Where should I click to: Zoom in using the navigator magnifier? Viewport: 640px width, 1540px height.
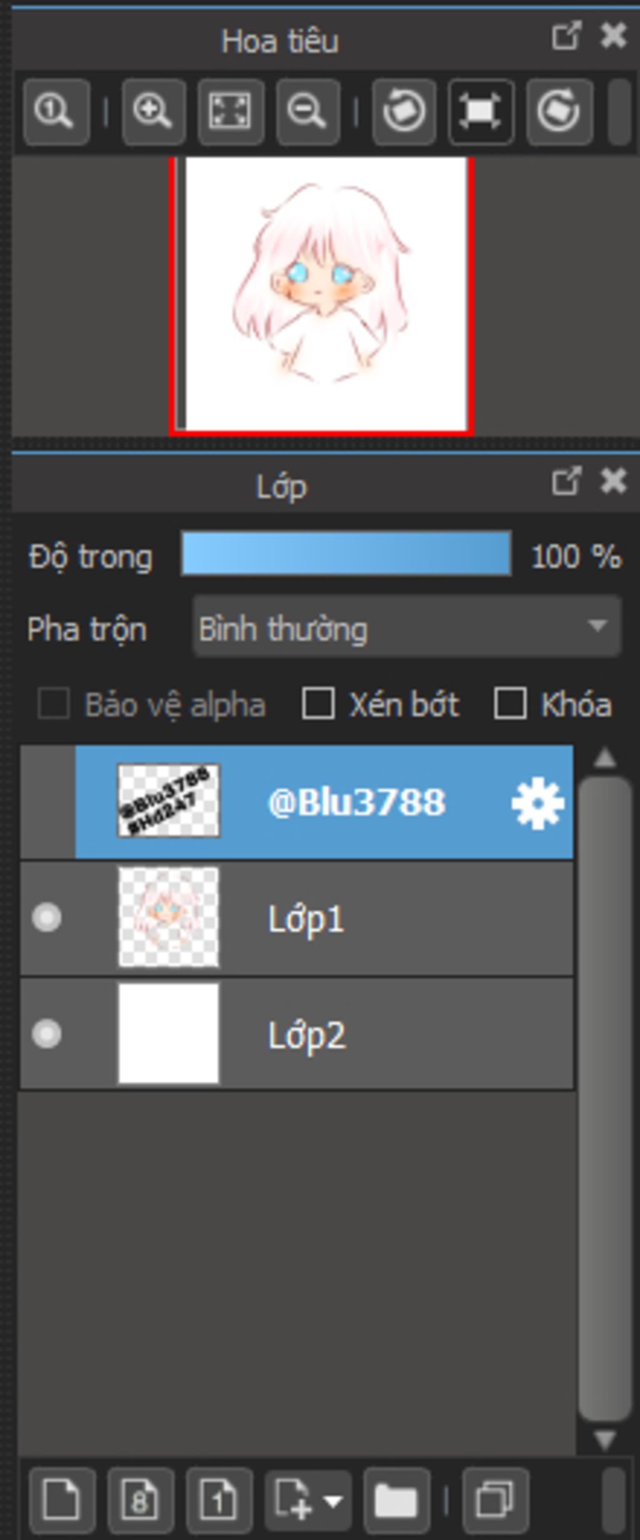point(153,112)
